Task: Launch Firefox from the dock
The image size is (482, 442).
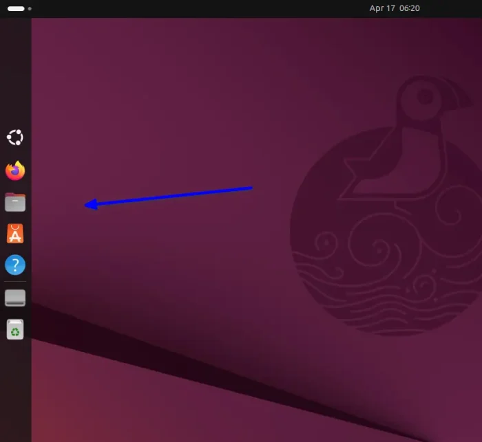Action: pos(15,170)
